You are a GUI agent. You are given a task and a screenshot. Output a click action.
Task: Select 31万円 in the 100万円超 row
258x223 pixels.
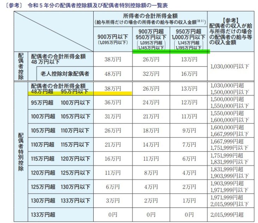tap(113, 116)
